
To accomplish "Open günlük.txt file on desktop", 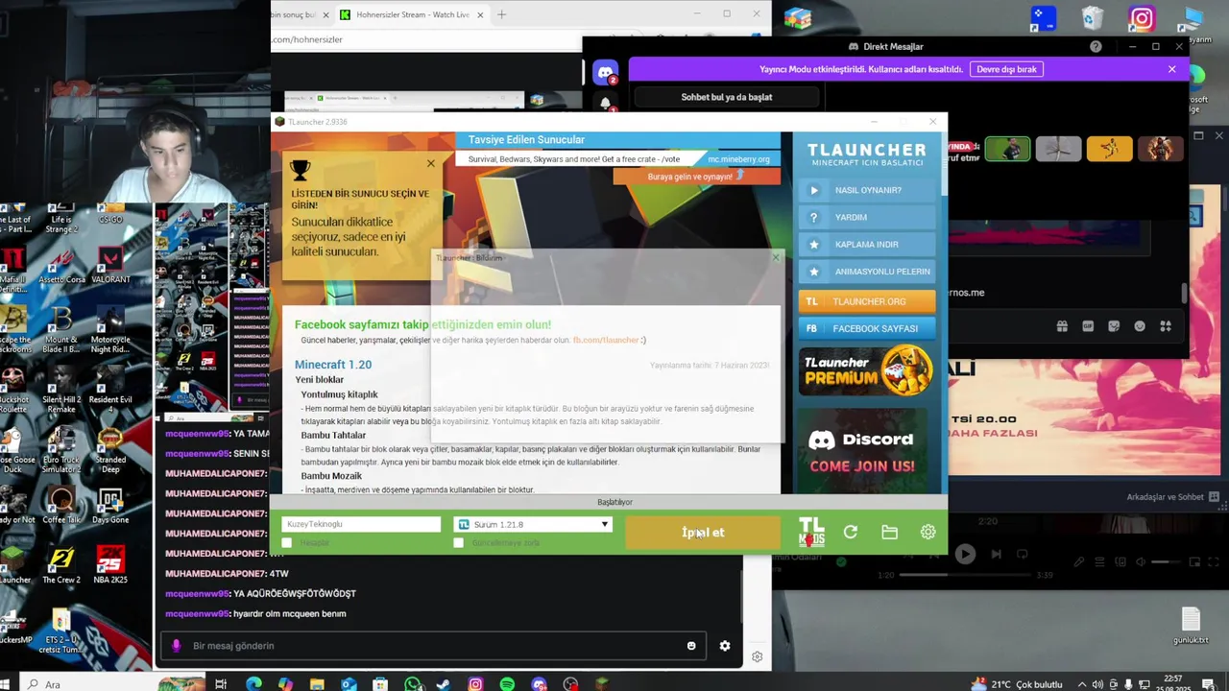I will click(x=1191, y=626).
